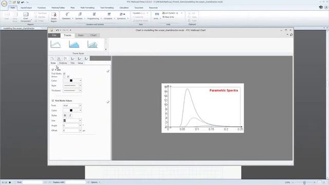The height and width of the screenshot is (185, 329).
Task: Open the Gridlines sub-tab
Action: pos(63,63)
